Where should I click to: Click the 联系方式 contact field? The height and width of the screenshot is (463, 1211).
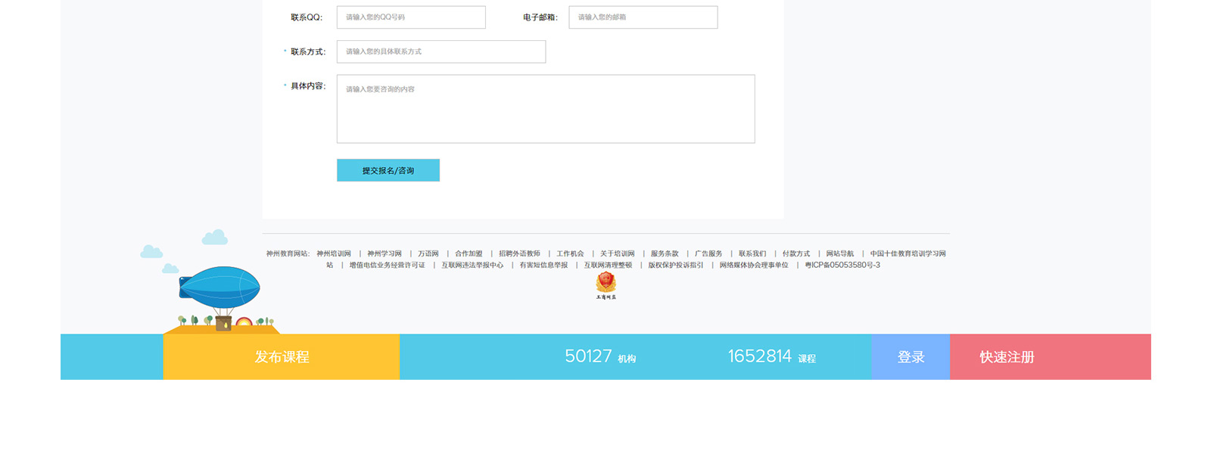pos(441,51)
